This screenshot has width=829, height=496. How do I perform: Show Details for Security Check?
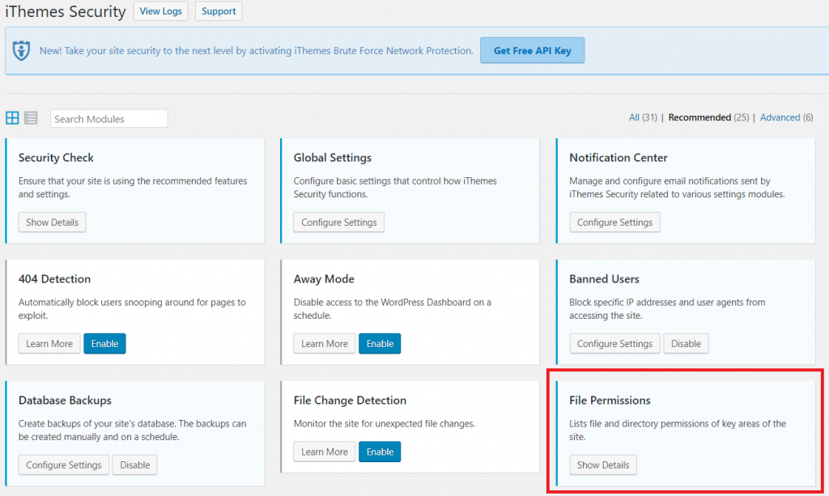point(53,223)
